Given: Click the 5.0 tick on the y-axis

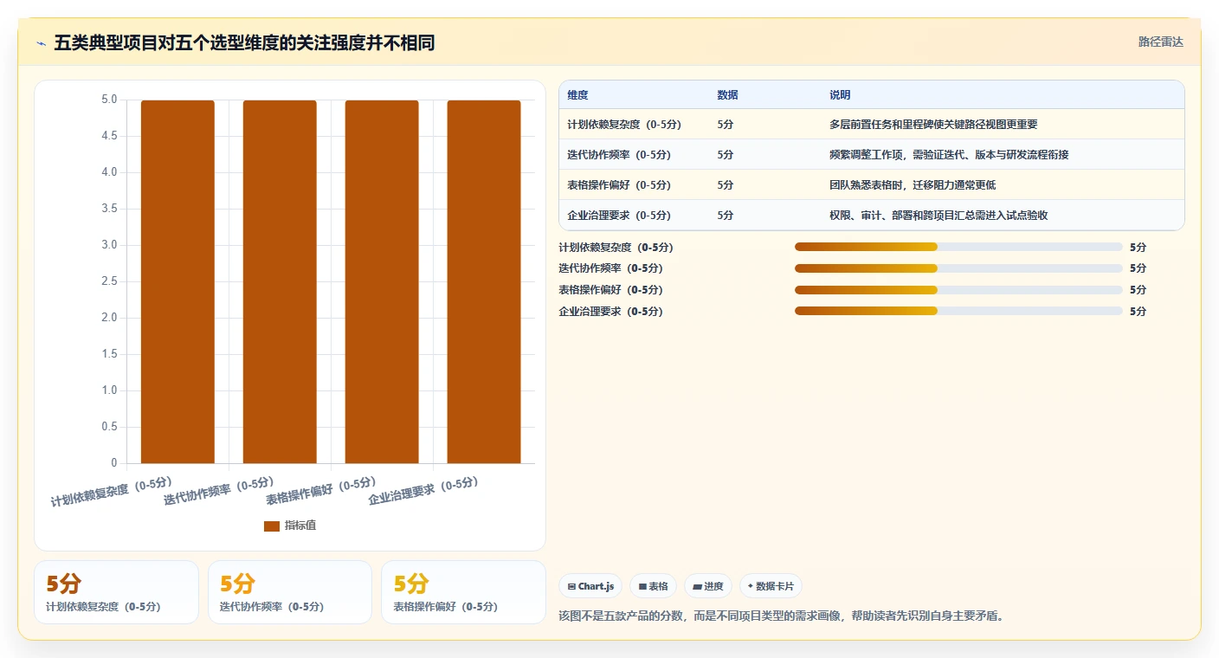Looking at the screenshot, I should pos(109,100).
